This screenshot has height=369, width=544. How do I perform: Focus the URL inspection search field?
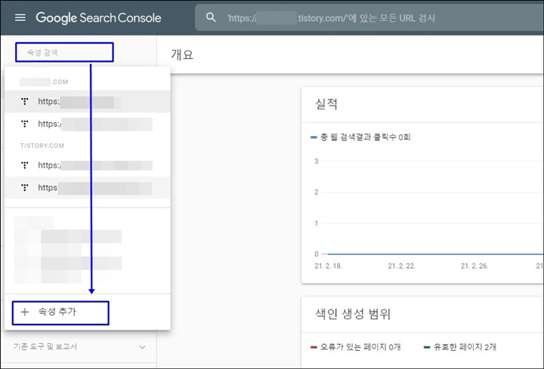(369, 17)
